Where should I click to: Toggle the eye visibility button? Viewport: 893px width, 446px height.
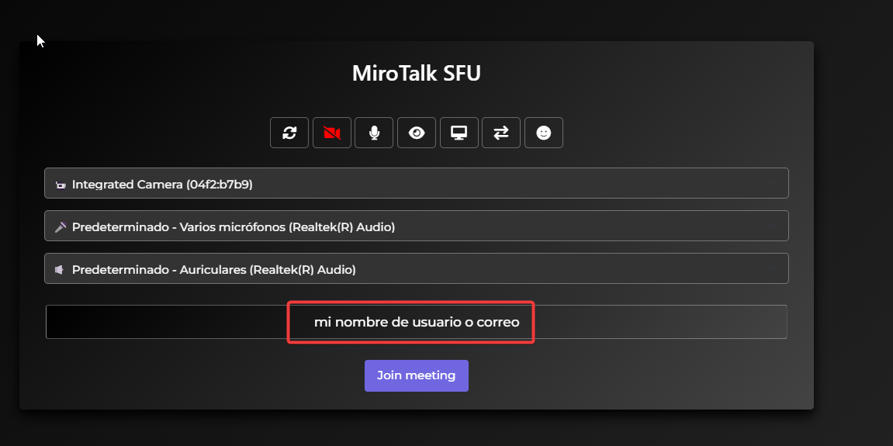(417, 133)
